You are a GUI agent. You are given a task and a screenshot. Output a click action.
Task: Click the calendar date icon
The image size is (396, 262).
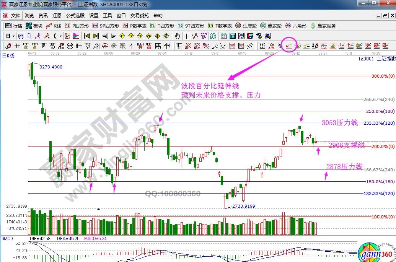coord(223,36)
